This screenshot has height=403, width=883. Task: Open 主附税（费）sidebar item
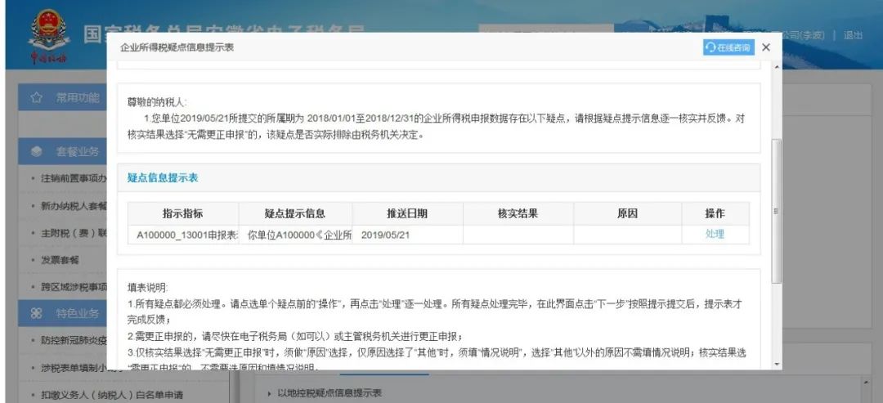point(74,233)
